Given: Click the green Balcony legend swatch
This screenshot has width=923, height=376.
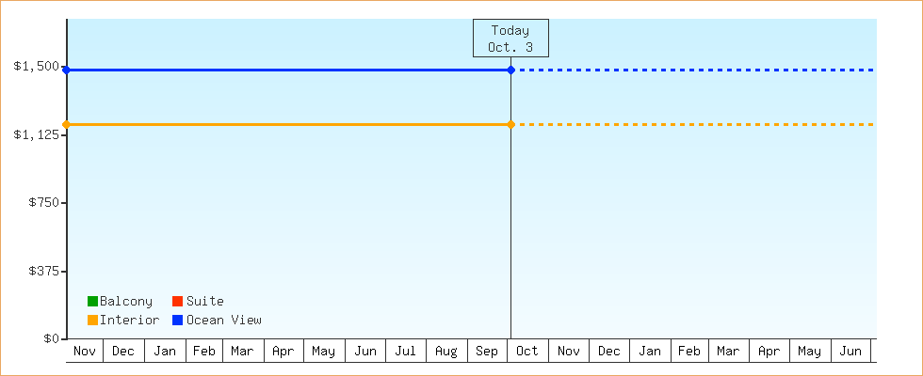Looking at the screenshot, I should [92, 301].
